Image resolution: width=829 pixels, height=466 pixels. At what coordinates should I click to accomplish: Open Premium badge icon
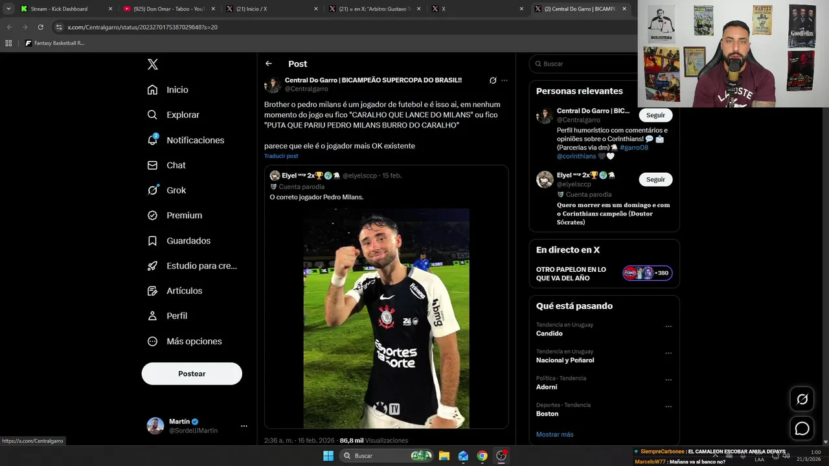(152, 216)
